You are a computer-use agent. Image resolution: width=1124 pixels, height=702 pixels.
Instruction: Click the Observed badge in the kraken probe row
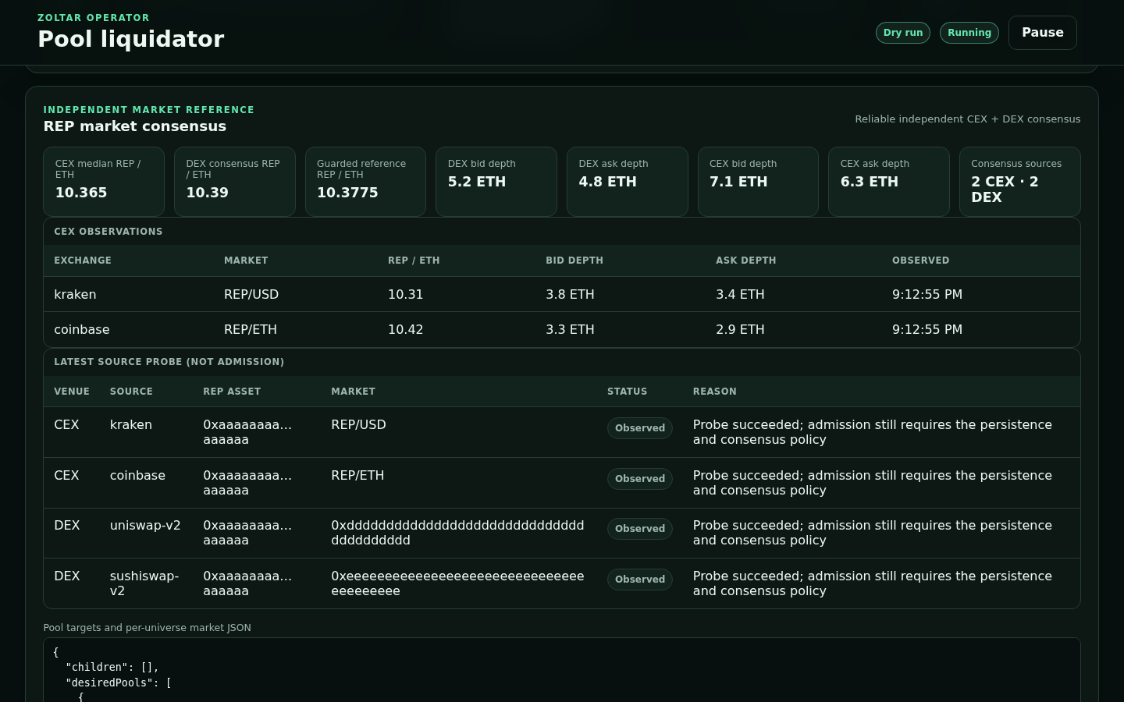[640, 428]
